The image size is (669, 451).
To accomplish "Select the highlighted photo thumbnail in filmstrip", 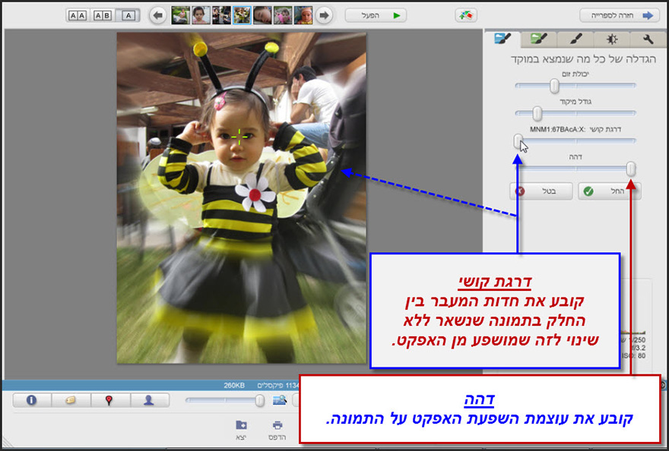I will [x=242, y=14].
